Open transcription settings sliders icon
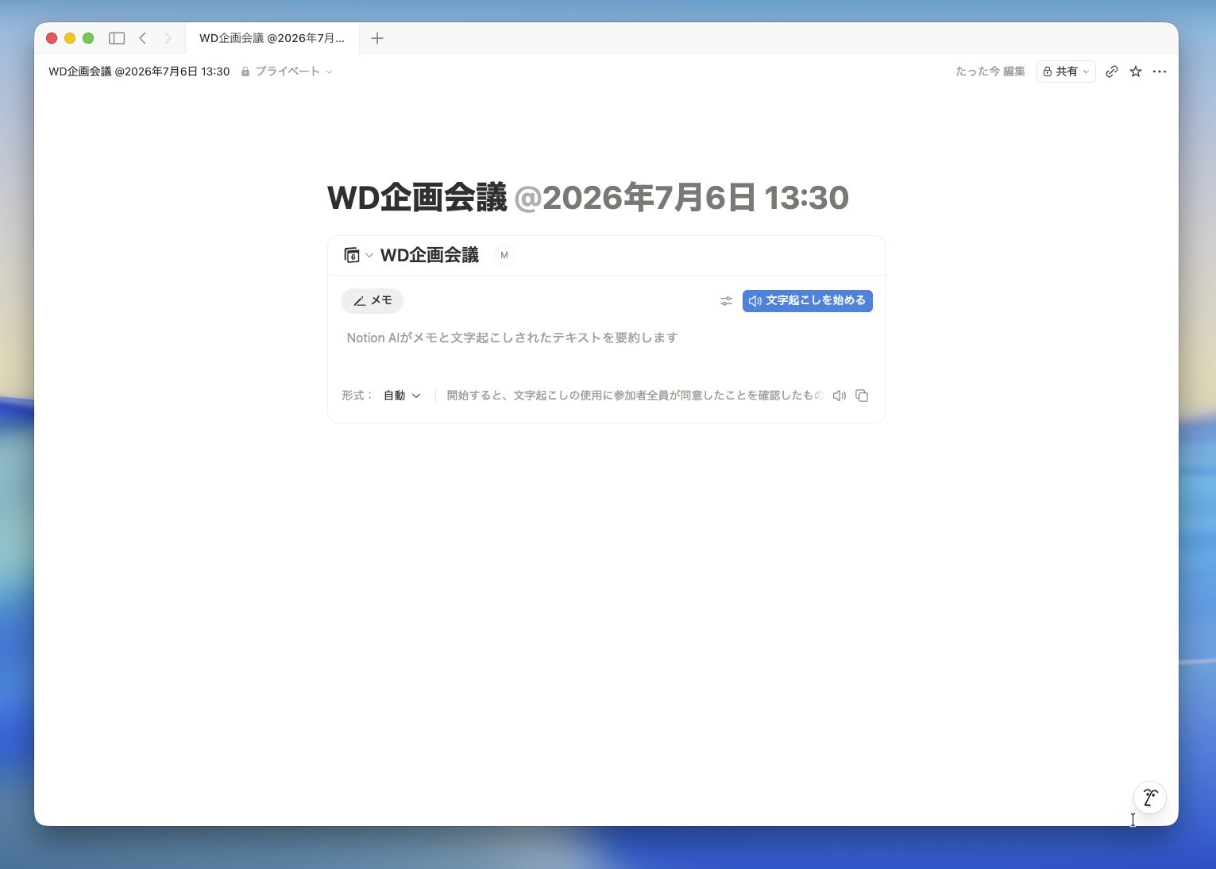 pyautogui.click(x=726, y=301)
